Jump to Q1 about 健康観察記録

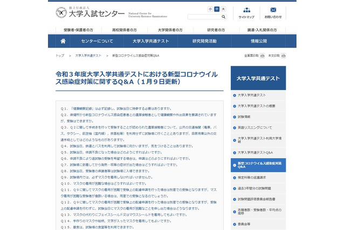coord(116,109)
